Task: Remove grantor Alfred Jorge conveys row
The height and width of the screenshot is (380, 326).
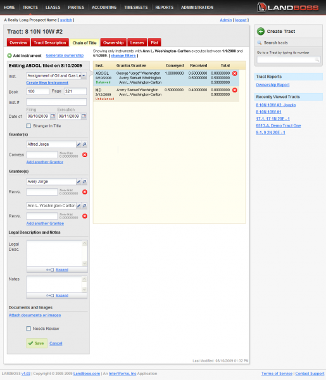Action: coord(85,155)
